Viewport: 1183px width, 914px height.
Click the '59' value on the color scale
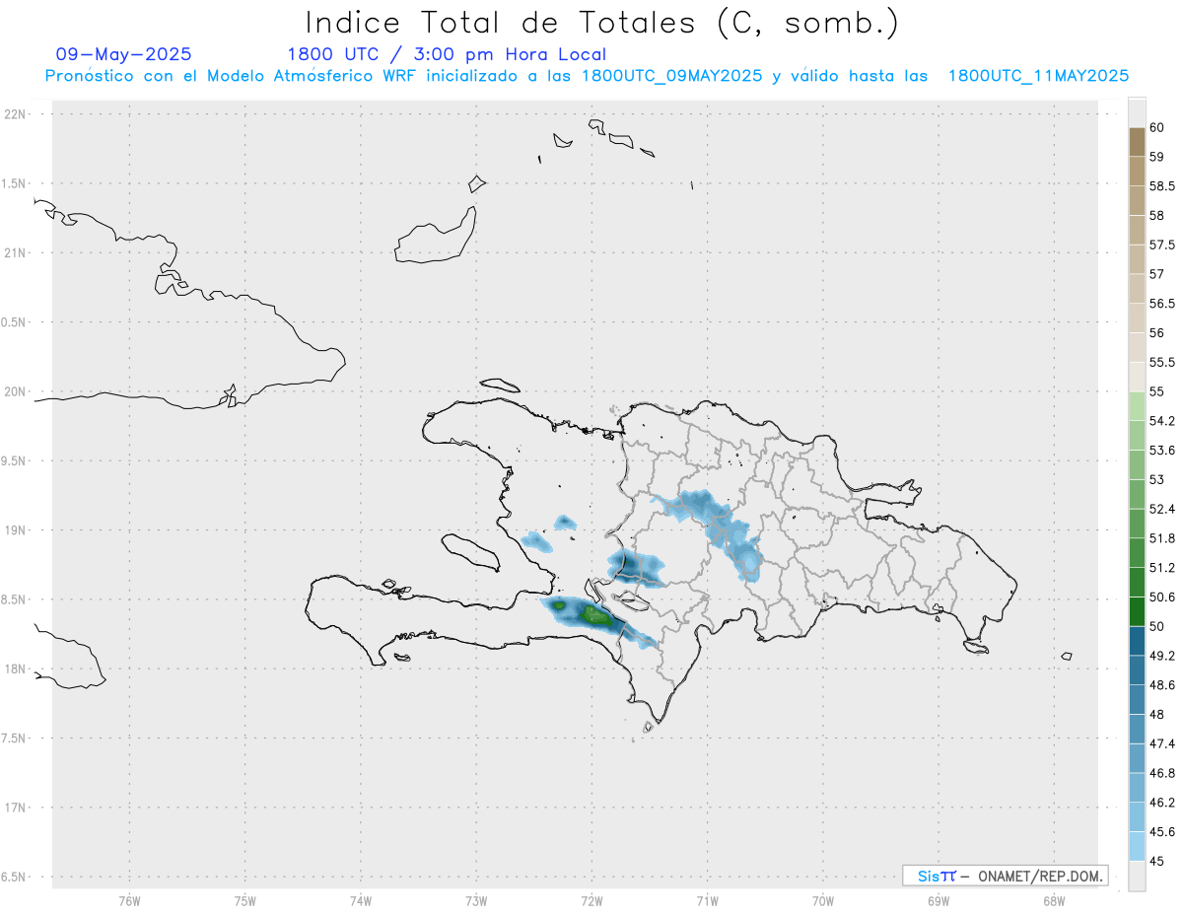pos(1156,157)
